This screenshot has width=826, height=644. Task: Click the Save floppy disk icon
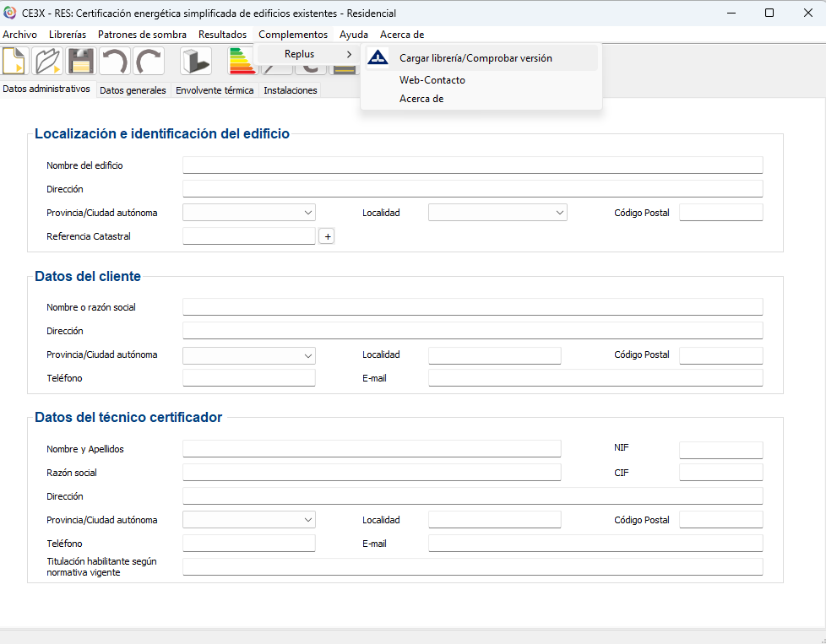pos(81,62)
